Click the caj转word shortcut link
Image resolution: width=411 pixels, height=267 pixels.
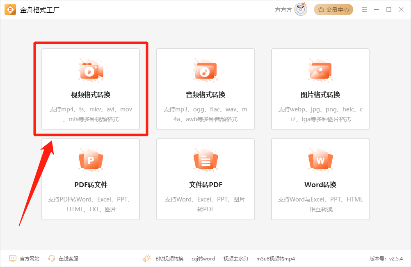click(203, 258)
